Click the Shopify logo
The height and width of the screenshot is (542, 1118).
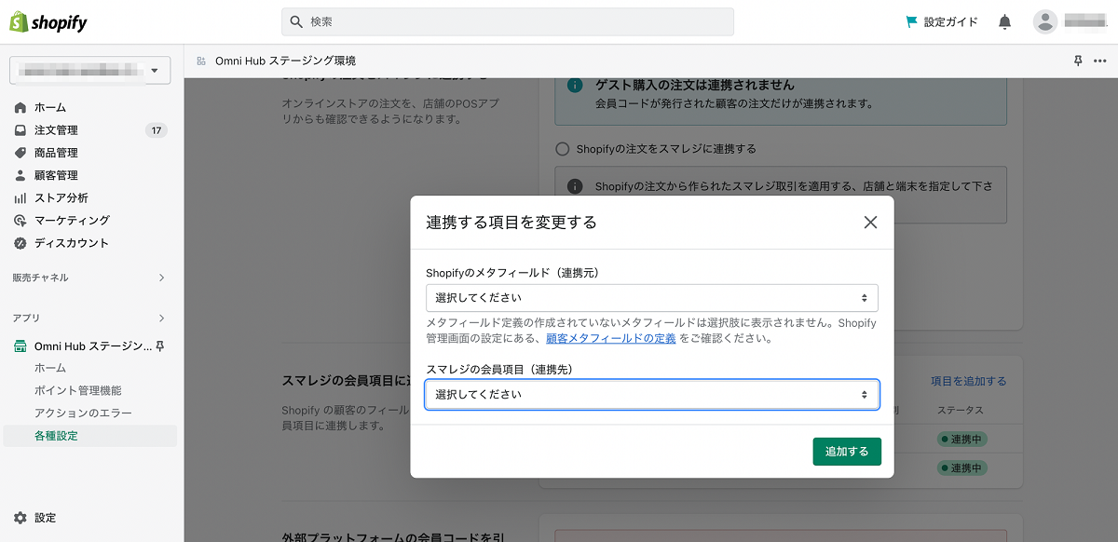click(48, 21)
